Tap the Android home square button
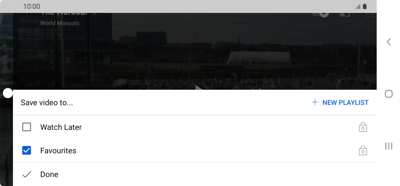This screenshot has width=400, height=186. pyautogui.click(x=388, y=94)
